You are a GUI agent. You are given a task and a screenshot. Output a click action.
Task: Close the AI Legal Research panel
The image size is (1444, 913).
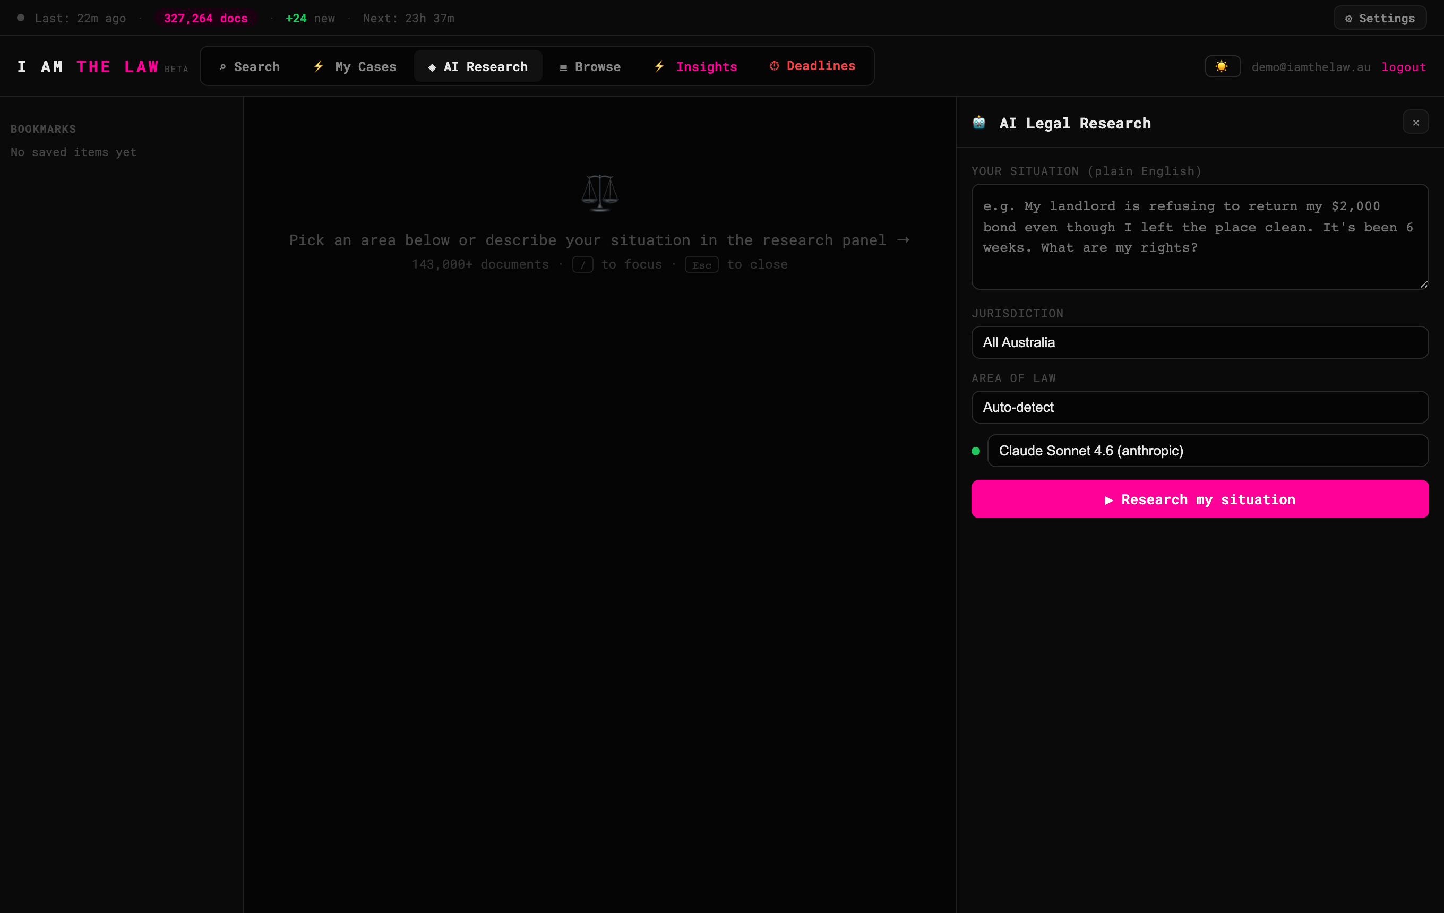pos(1416,122)
